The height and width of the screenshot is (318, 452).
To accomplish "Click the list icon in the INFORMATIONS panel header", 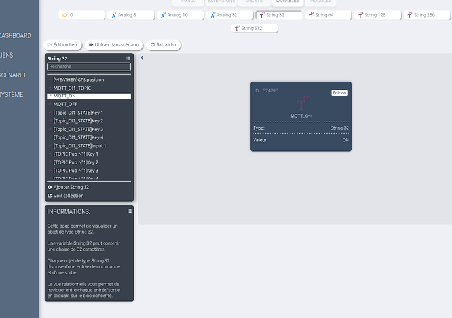I will pos(130,211).
